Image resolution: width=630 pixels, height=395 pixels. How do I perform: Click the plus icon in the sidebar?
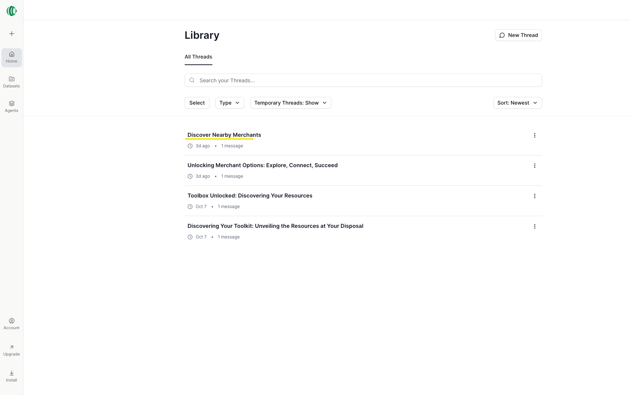point(12,34)
